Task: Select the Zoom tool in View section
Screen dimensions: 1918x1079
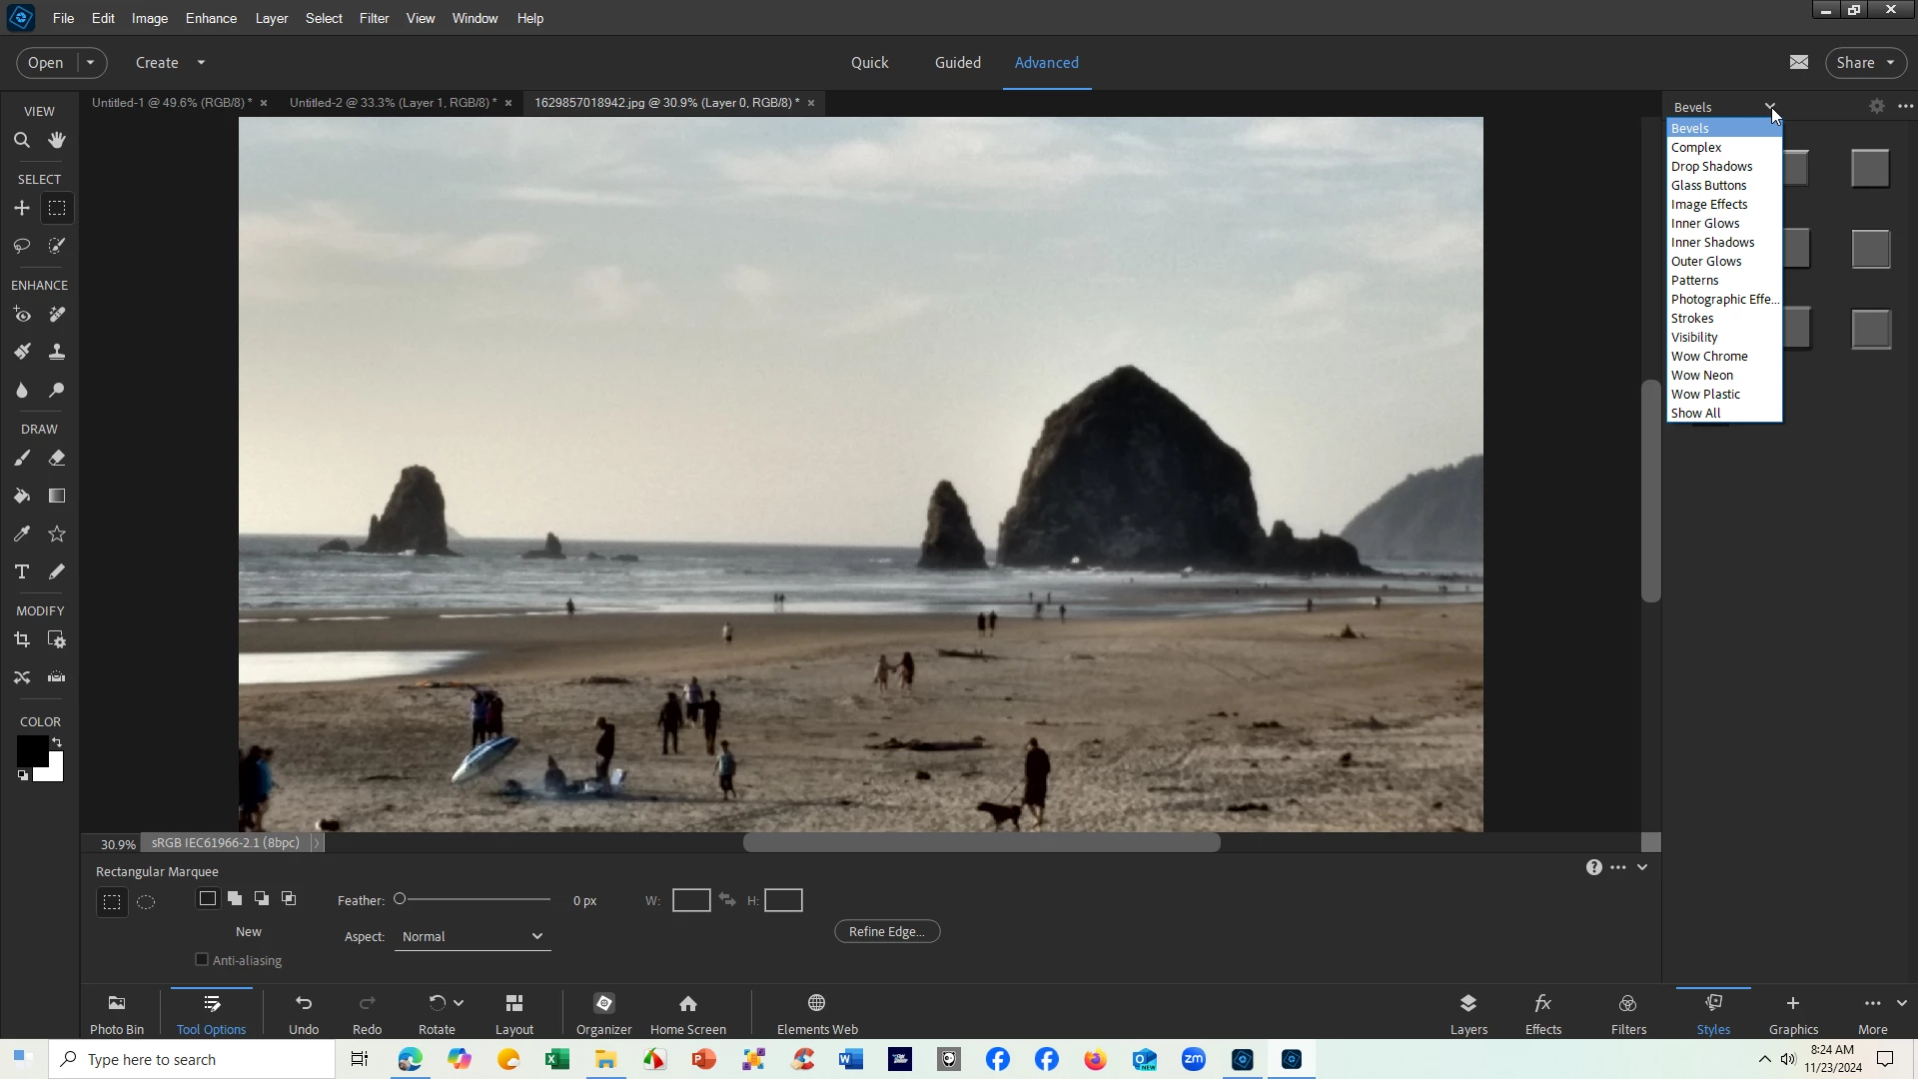Action: (21, 141)
